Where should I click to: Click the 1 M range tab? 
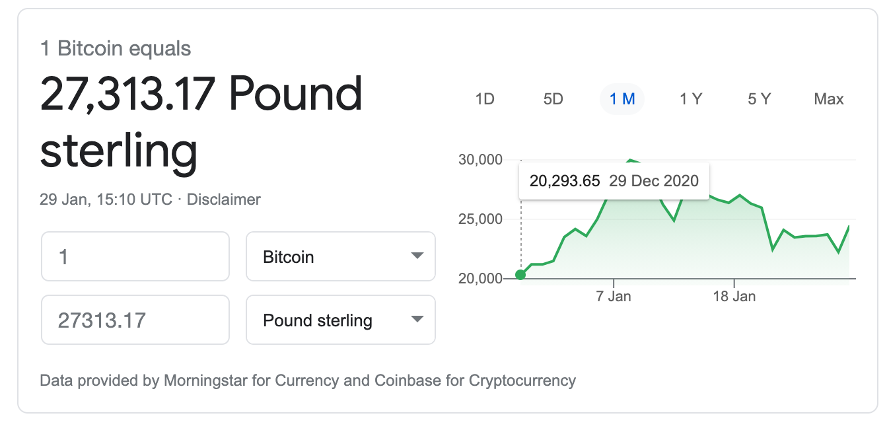tap(622, 99)
